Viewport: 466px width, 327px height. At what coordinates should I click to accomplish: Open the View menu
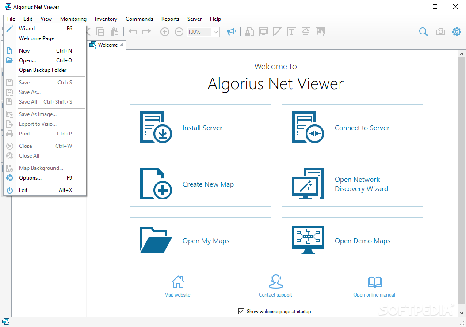coord(46,19)
